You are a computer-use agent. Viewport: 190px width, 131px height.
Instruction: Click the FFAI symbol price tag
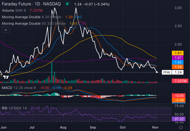coord(173,72)
